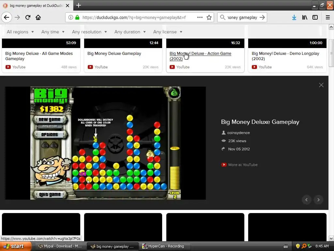Image resolution: width=334 pixels, height=251 pixels.
Task: Open the browser home page
Action: coord(38,17)
